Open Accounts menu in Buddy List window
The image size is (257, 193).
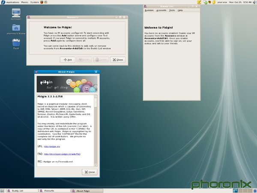tap(161, 10)
